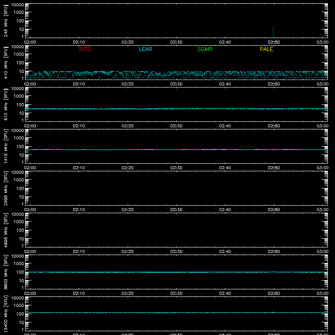This screenshot has width=335, height=335.
Task: Click the 1000 tick of the 410 MHz plot
Action: pos(19,54)
